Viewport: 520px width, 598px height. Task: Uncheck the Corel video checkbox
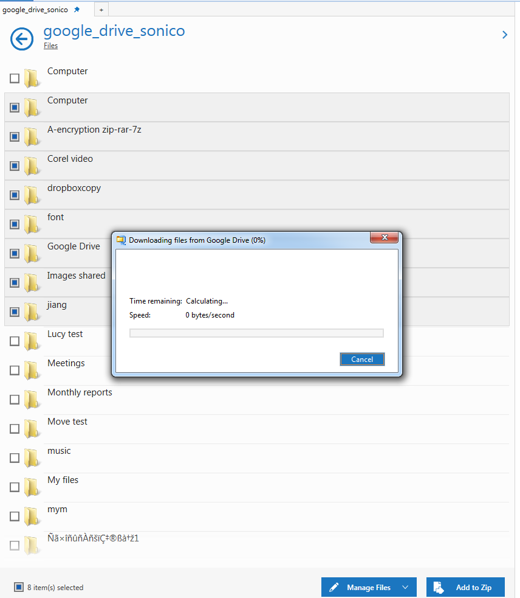15,166
